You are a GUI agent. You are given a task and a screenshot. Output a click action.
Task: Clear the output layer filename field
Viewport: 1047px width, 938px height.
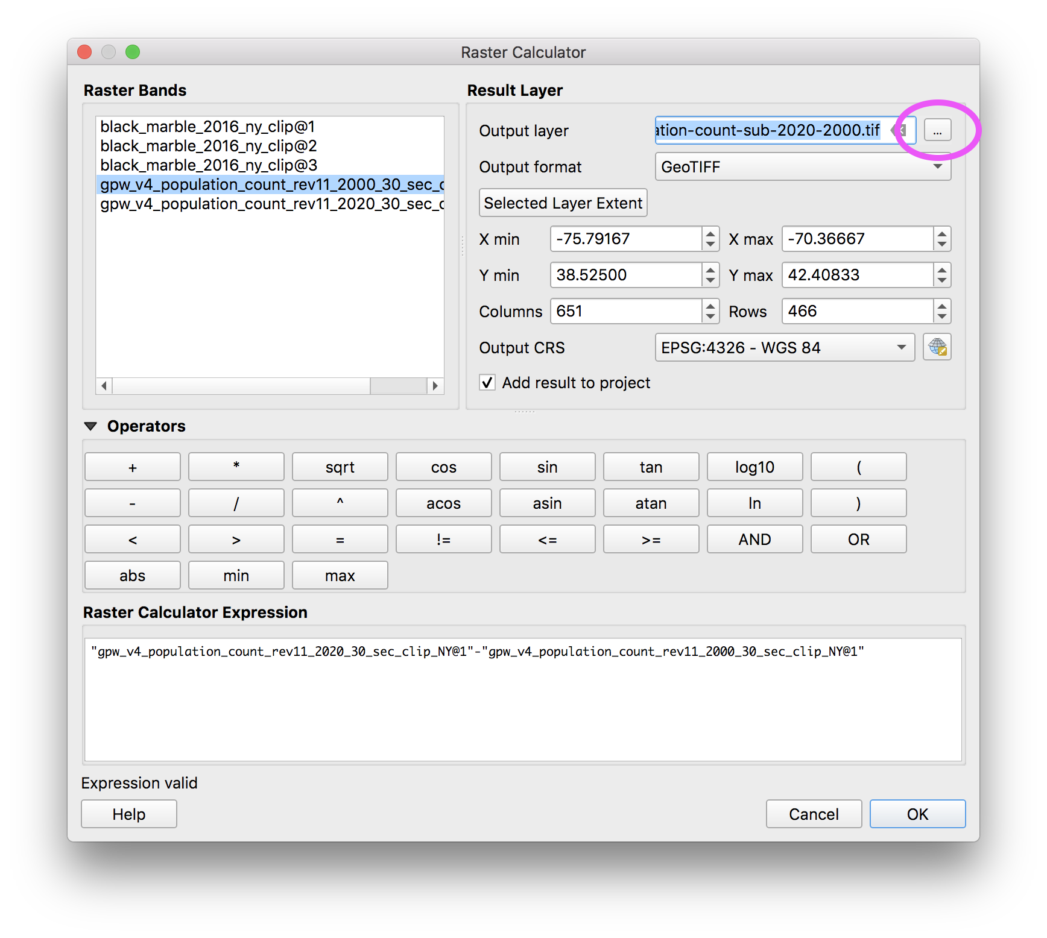[901, 130]
